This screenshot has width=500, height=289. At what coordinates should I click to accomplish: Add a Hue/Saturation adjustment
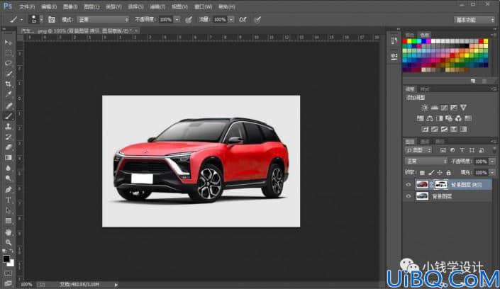pos(421,118)
